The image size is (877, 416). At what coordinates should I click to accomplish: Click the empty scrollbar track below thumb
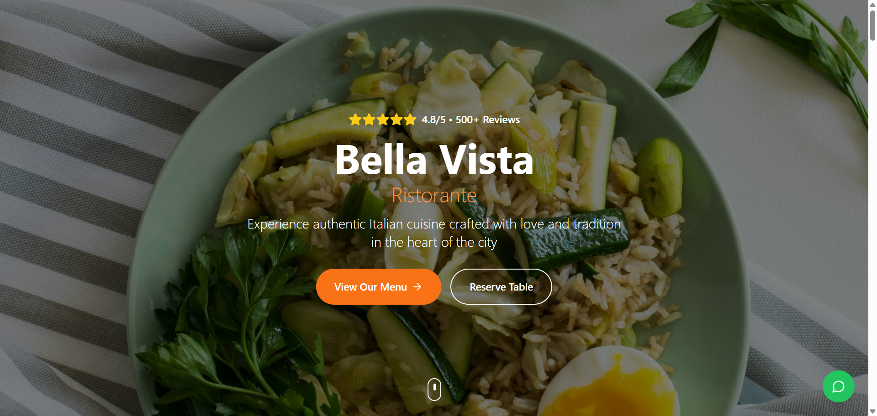872,224
